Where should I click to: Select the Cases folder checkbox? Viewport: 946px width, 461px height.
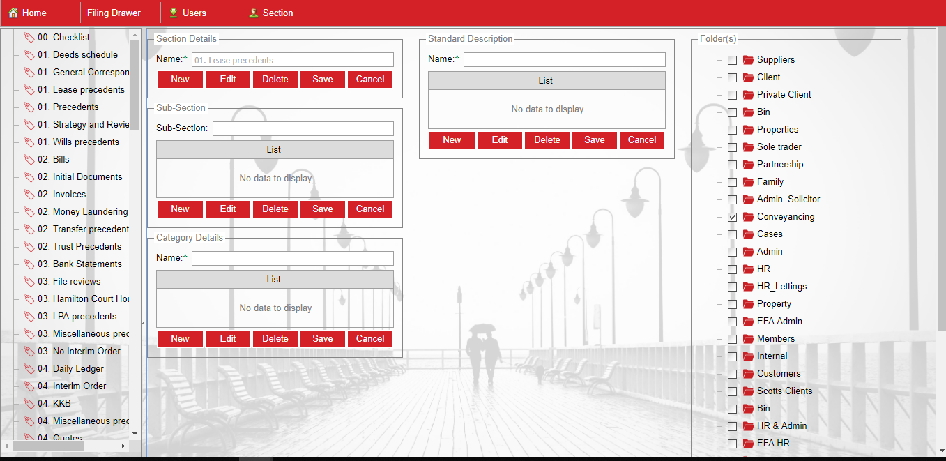[732, 234]
